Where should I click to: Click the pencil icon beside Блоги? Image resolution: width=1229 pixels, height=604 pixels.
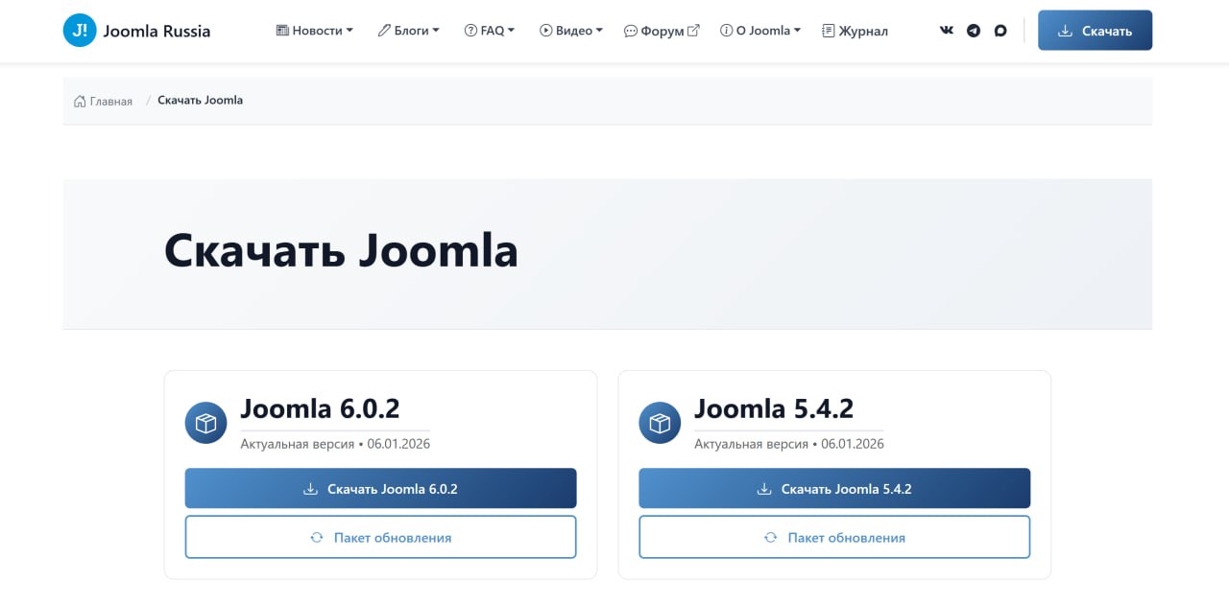point(382,30)
